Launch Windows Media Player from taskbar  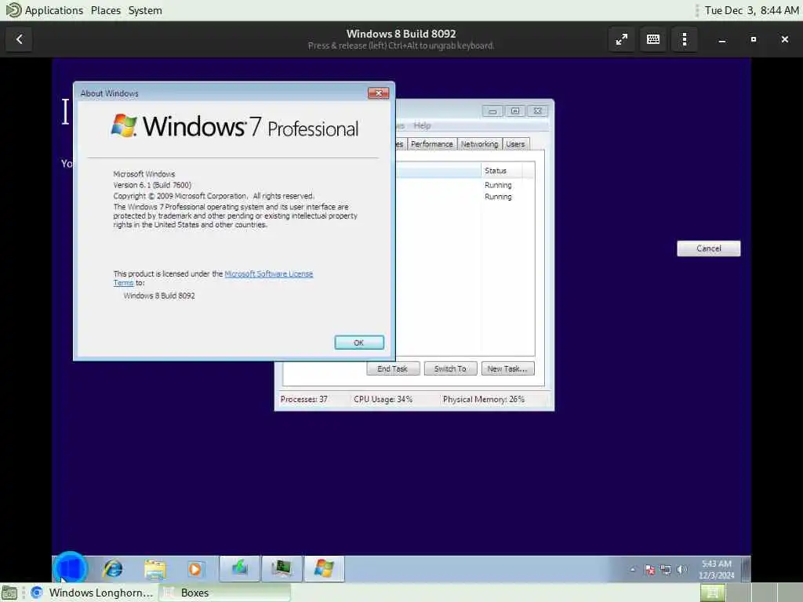click(x=195, y=569)
